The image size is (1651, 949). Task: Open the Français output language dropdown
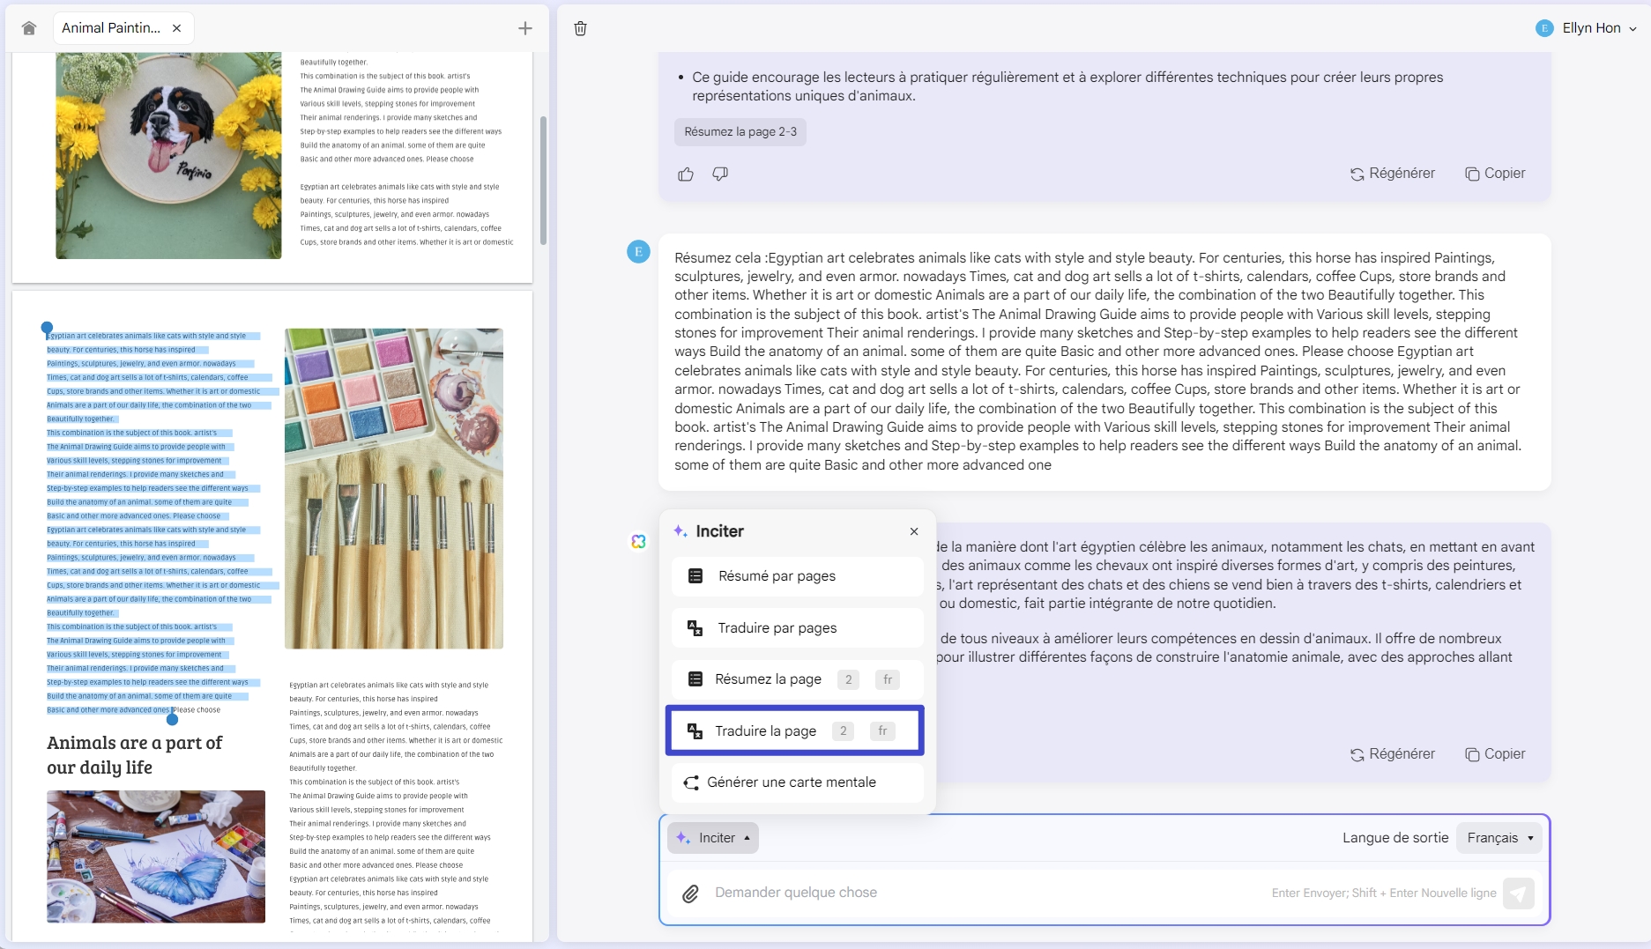1499,838
